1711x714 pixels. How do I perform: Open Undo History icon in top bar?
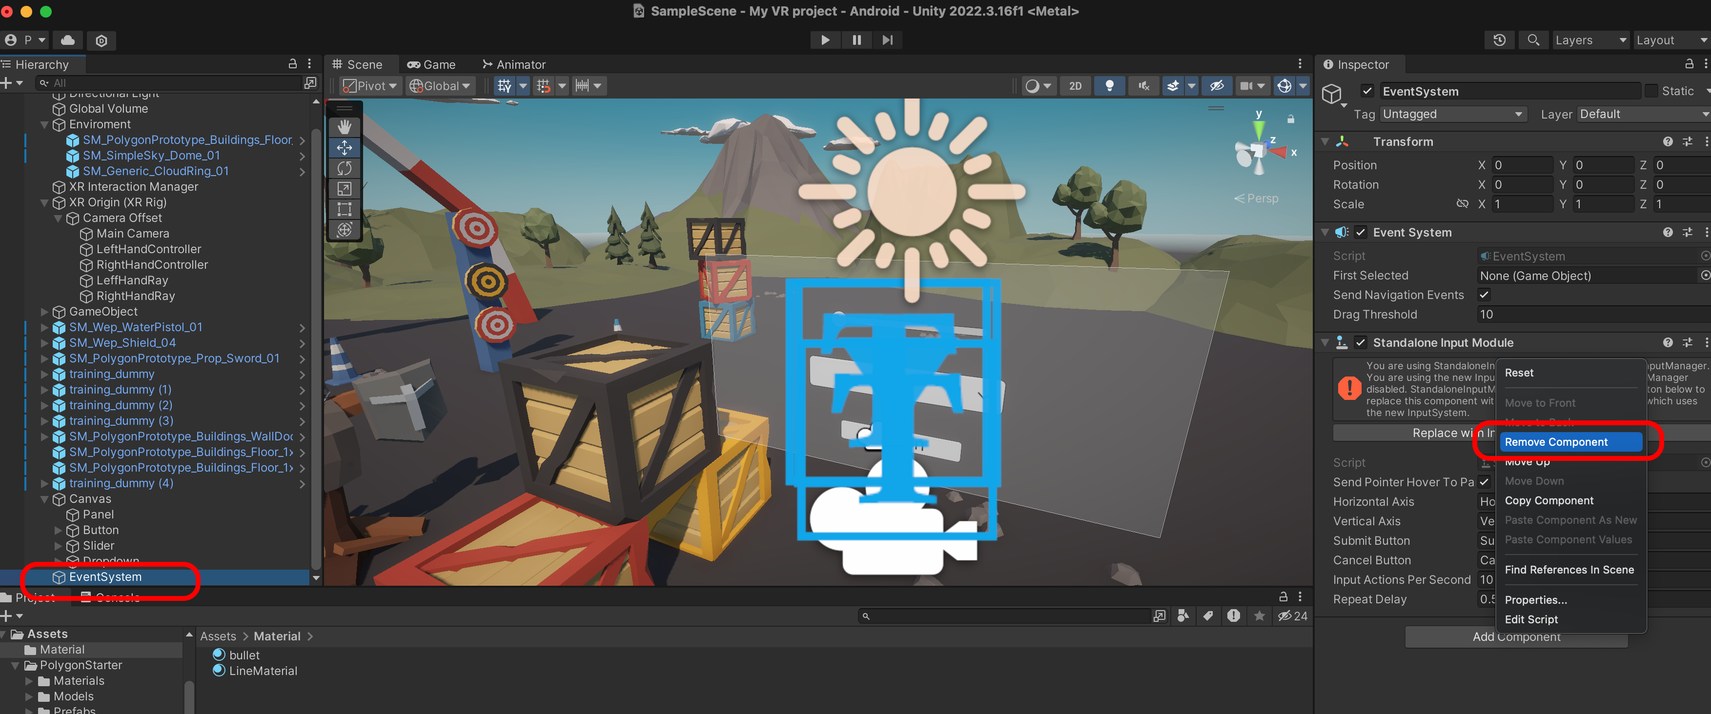coord(1499,40)
